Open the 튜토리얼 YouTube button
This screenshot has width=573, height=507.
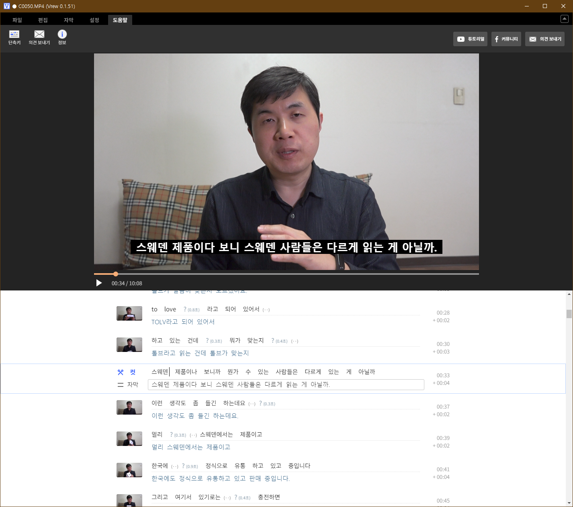(x=470, y=39)
